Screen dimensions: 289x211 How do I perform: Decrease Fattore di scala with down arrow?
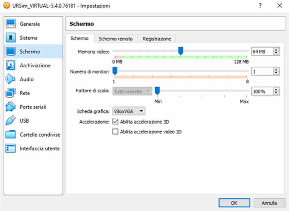pos(276,93)
